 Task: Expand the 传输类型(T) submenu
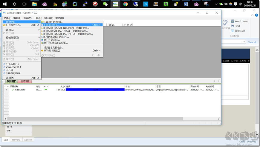click(22, 38)
